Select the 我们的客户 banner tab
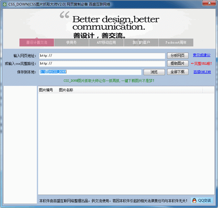Viewport: 218px width, 208px height. click(x=141, y=42)
